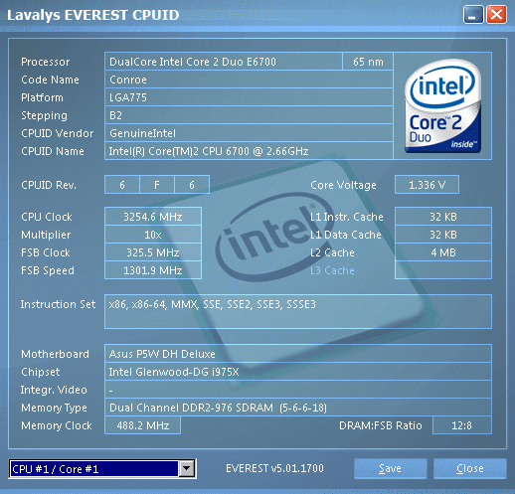Click the DRAM:FSB Ratio 12:8 value

[x=462, y=425]
